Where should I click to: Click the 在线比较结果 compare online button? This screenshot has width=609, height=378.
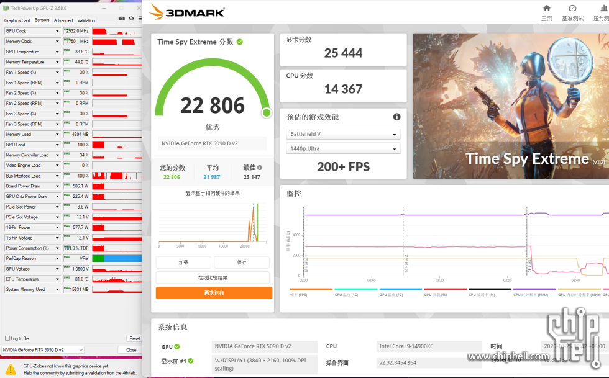pos(213,278)
